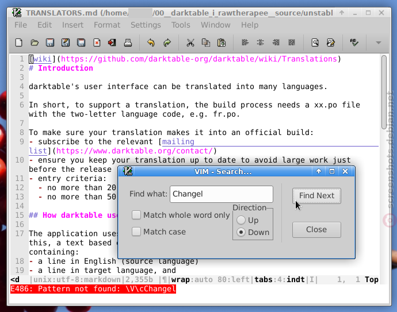Screen dimensions: 397x312
Task: Click 'wrap:auto 80:left' in status line
Action: click(210, 280)
